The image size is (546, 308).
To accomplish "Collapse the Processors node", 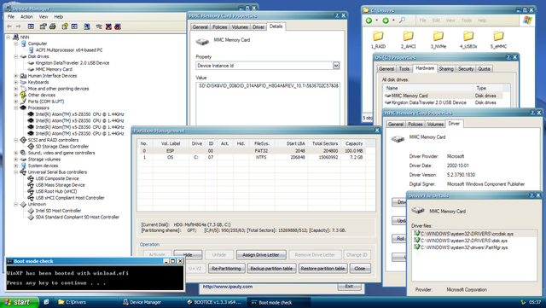I will 15,108.
